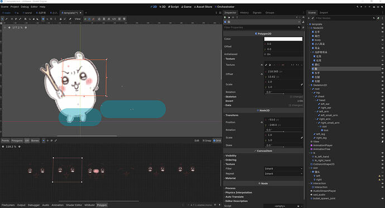Click the lock selected node icon
This screenshot has width=385, height=208.
[x=61, y=19]
